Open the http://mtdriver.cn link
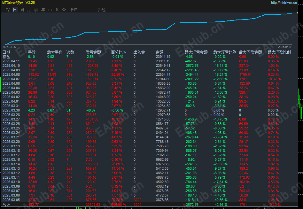This screenshot has height=209, width=303. point(284,3)
